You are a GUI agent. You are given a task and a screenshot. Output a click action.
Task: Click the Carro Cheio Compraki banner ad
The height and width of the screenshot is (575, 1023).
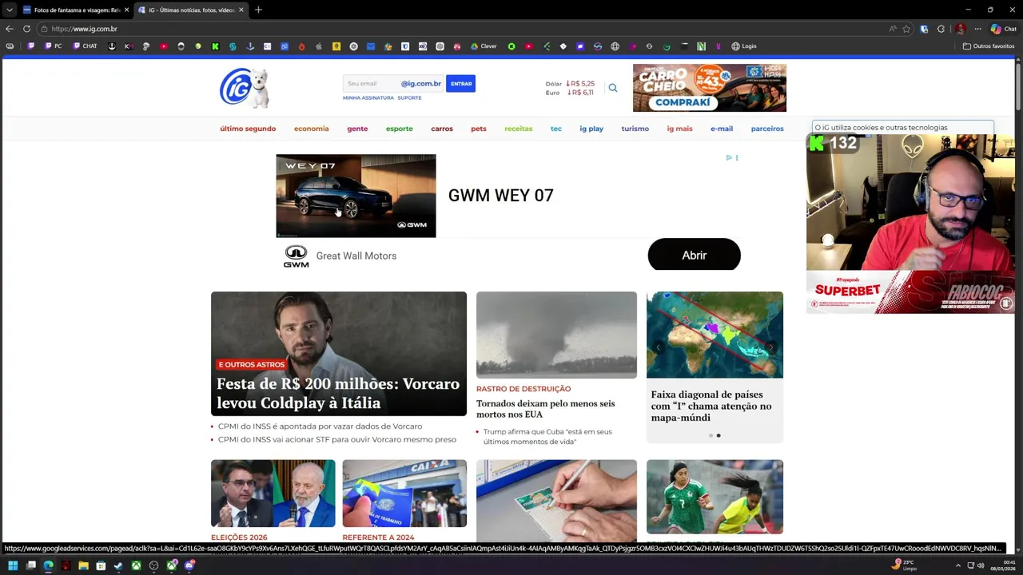(x=710, y=88)
